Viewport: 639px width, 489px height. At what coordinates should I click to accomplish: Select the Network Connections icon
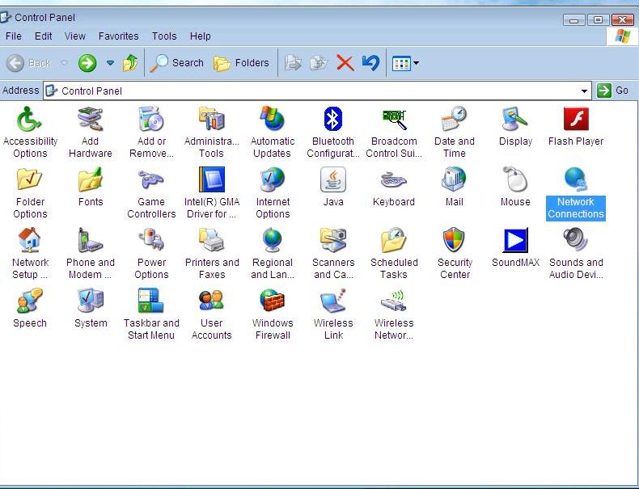(x=576, y=193)
